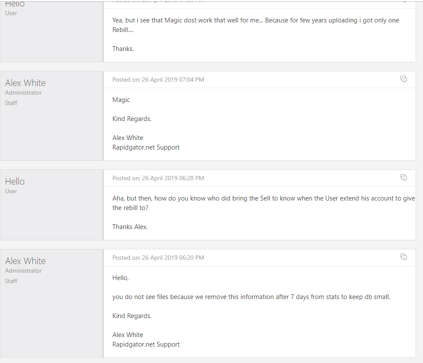Viewport: 423px width, 363px height.
Task: Click the "Posted on: 26 April 2019 06:20 PM" timestamp
Action: 158,258
